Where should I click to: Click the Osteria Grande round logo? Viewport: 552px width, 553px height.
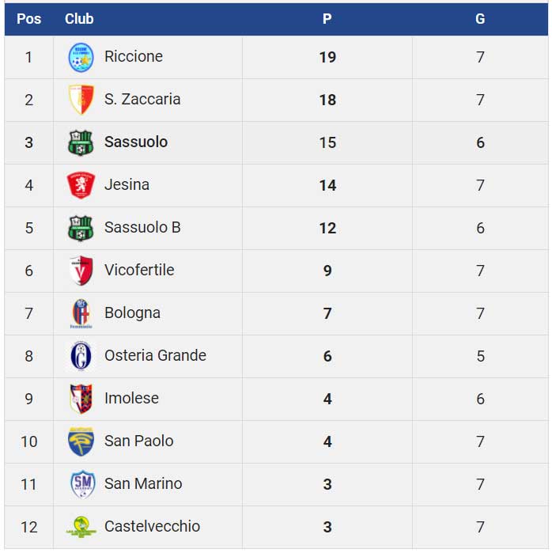point(81,356)
